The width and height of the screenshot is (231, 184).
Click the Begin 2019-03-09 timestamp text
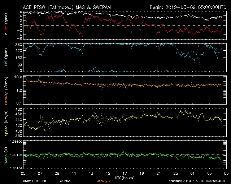pos(187,7)
